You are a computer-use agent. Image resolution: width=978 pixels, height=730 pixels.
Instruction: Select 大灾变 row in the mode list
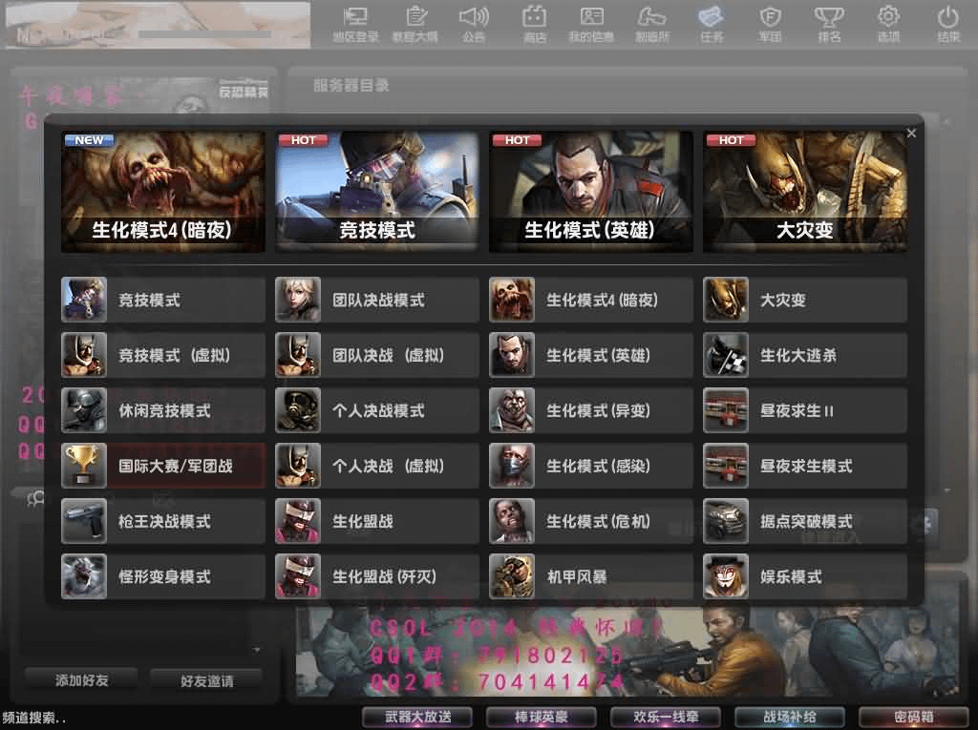pos(804,300)
